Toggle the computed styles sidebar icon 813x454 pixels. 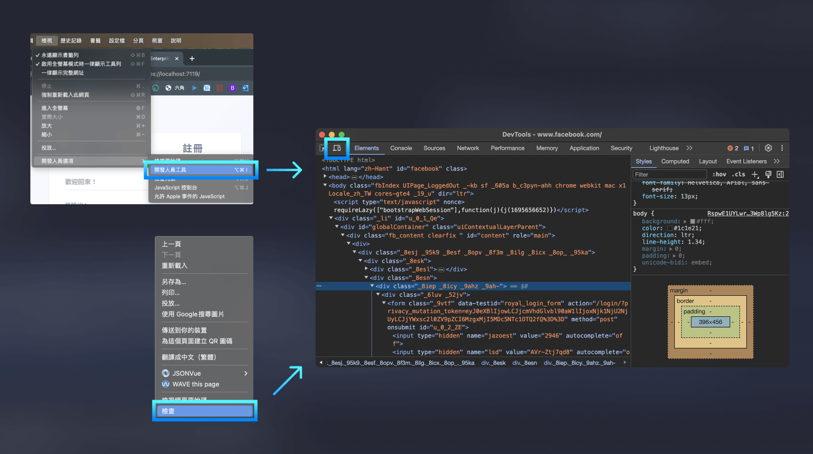click(x=780, y=174)
